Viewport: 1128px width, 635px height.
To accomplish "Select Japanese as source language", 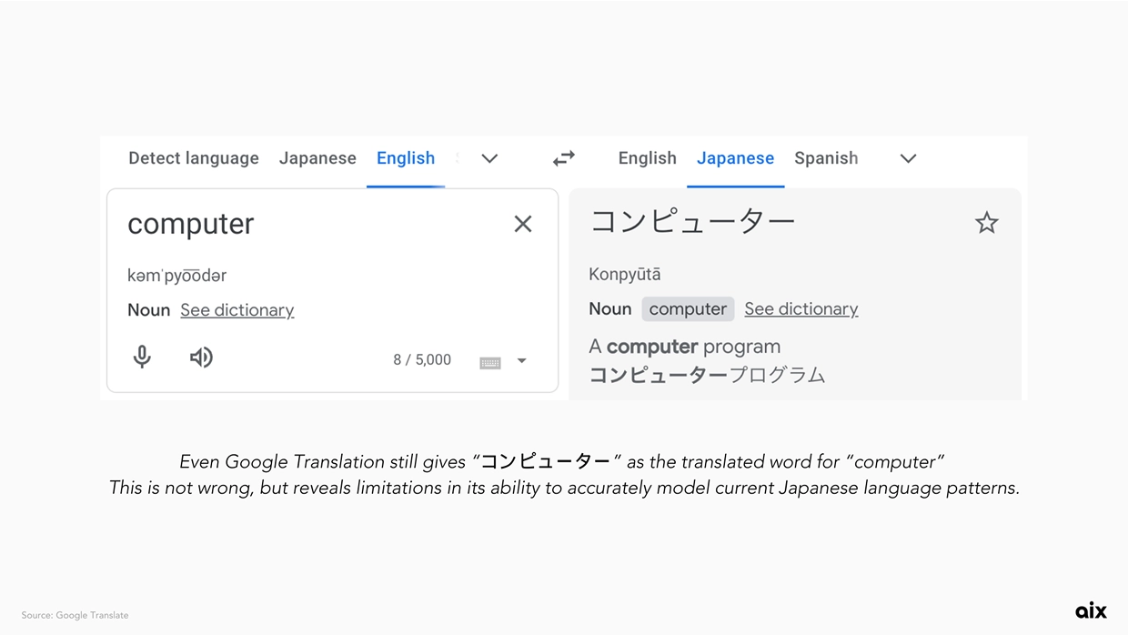I will click(x=317, y=158).
